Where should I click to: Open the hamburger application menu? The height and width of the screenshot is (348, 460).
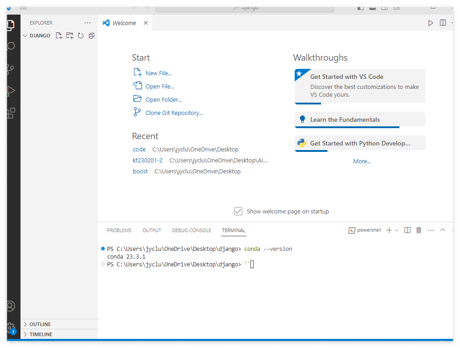tap(23, 8)
